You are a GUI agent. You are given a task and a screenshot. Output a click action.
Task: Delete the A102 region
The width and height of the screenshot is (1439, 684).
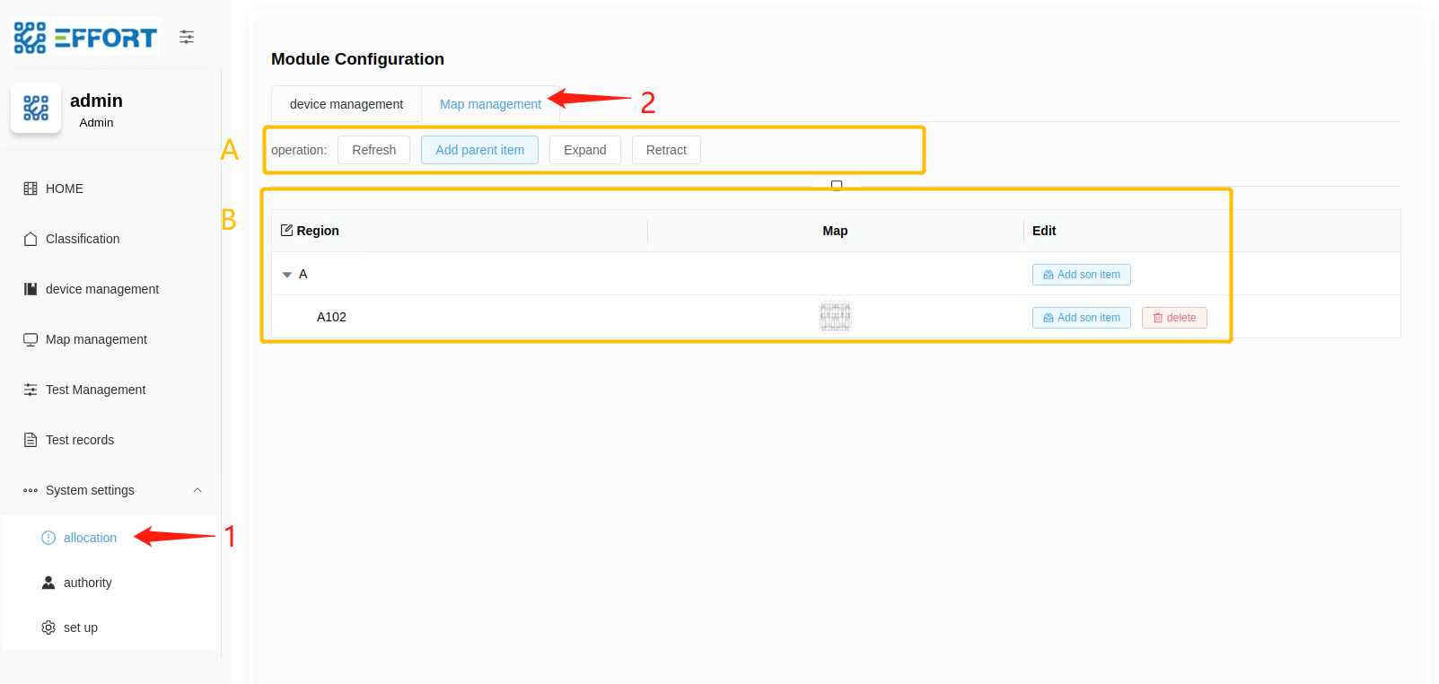pos(1174,318)
